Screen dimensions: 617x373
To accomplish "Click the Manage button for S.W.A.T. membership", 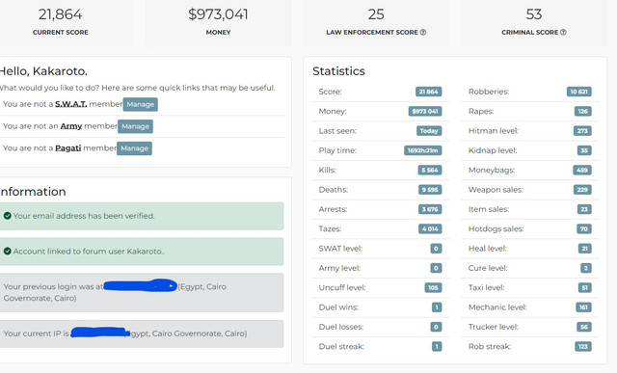I will [x=140, y=104].
